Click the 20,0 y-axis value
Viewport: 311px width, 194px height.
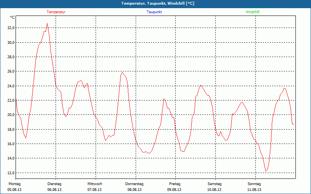point(11,115)
